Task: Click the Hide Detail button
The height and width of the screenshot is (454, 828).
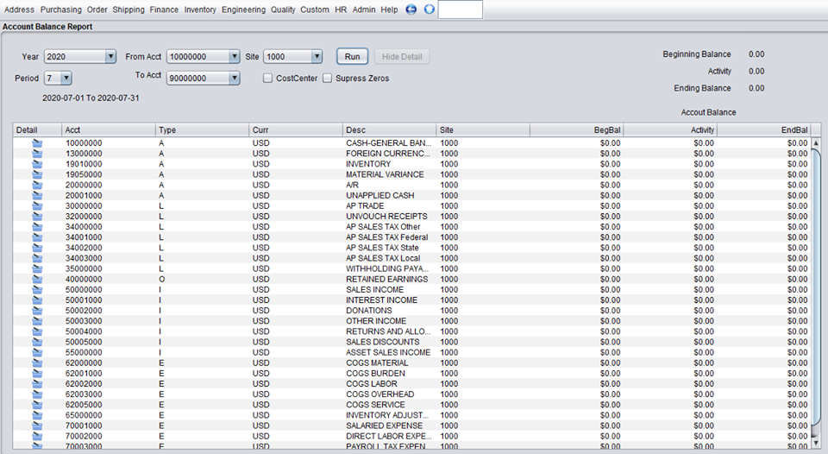Action: coord(402,57)
